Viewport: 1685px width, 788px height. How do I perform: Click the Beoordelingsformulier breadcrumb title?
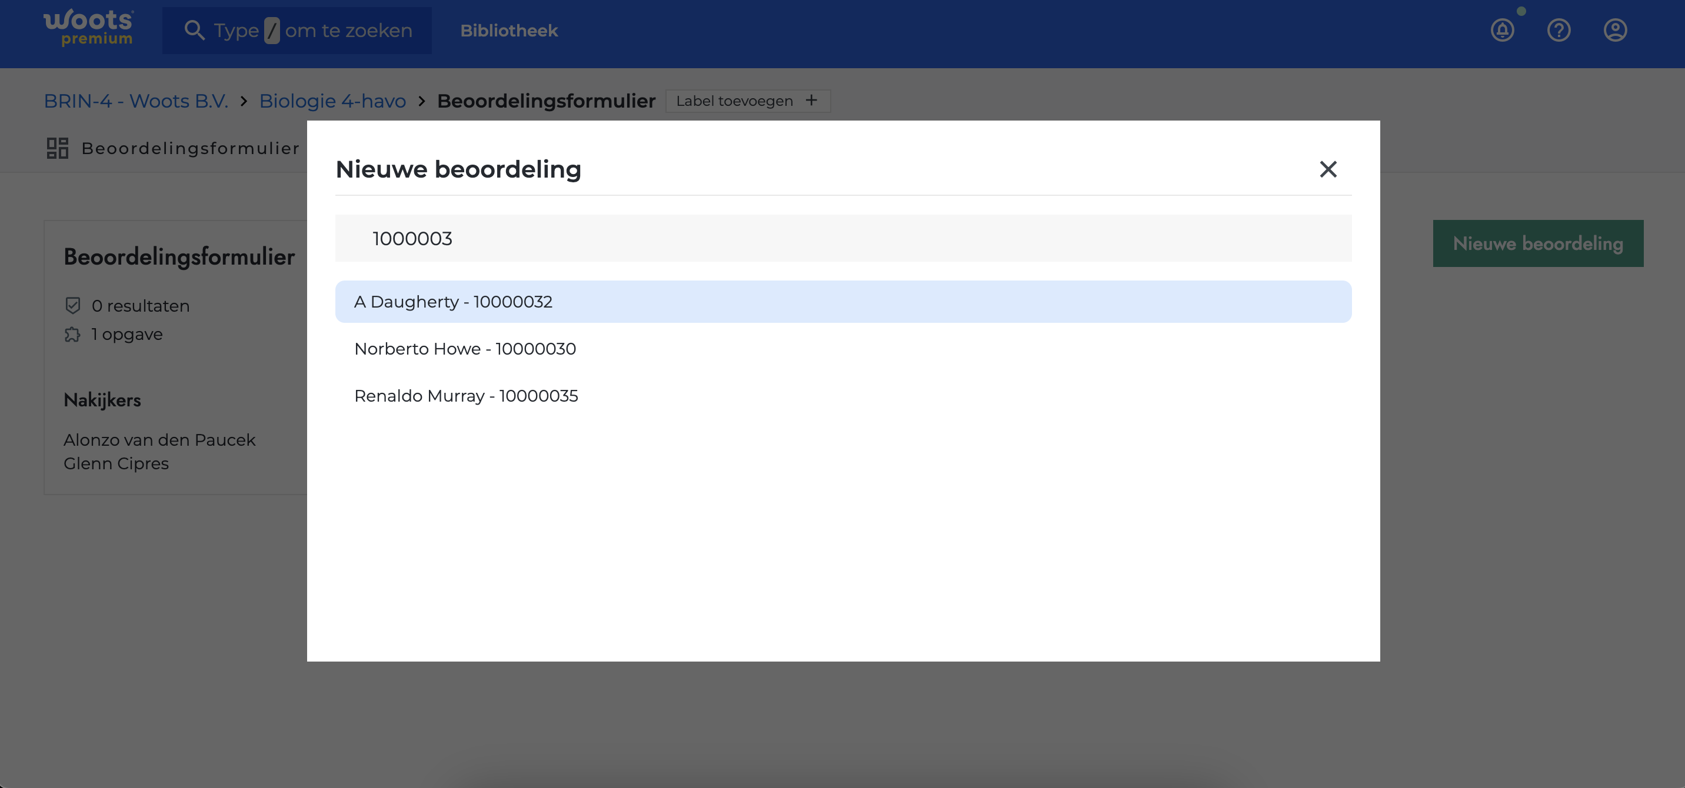pos(546,101)
